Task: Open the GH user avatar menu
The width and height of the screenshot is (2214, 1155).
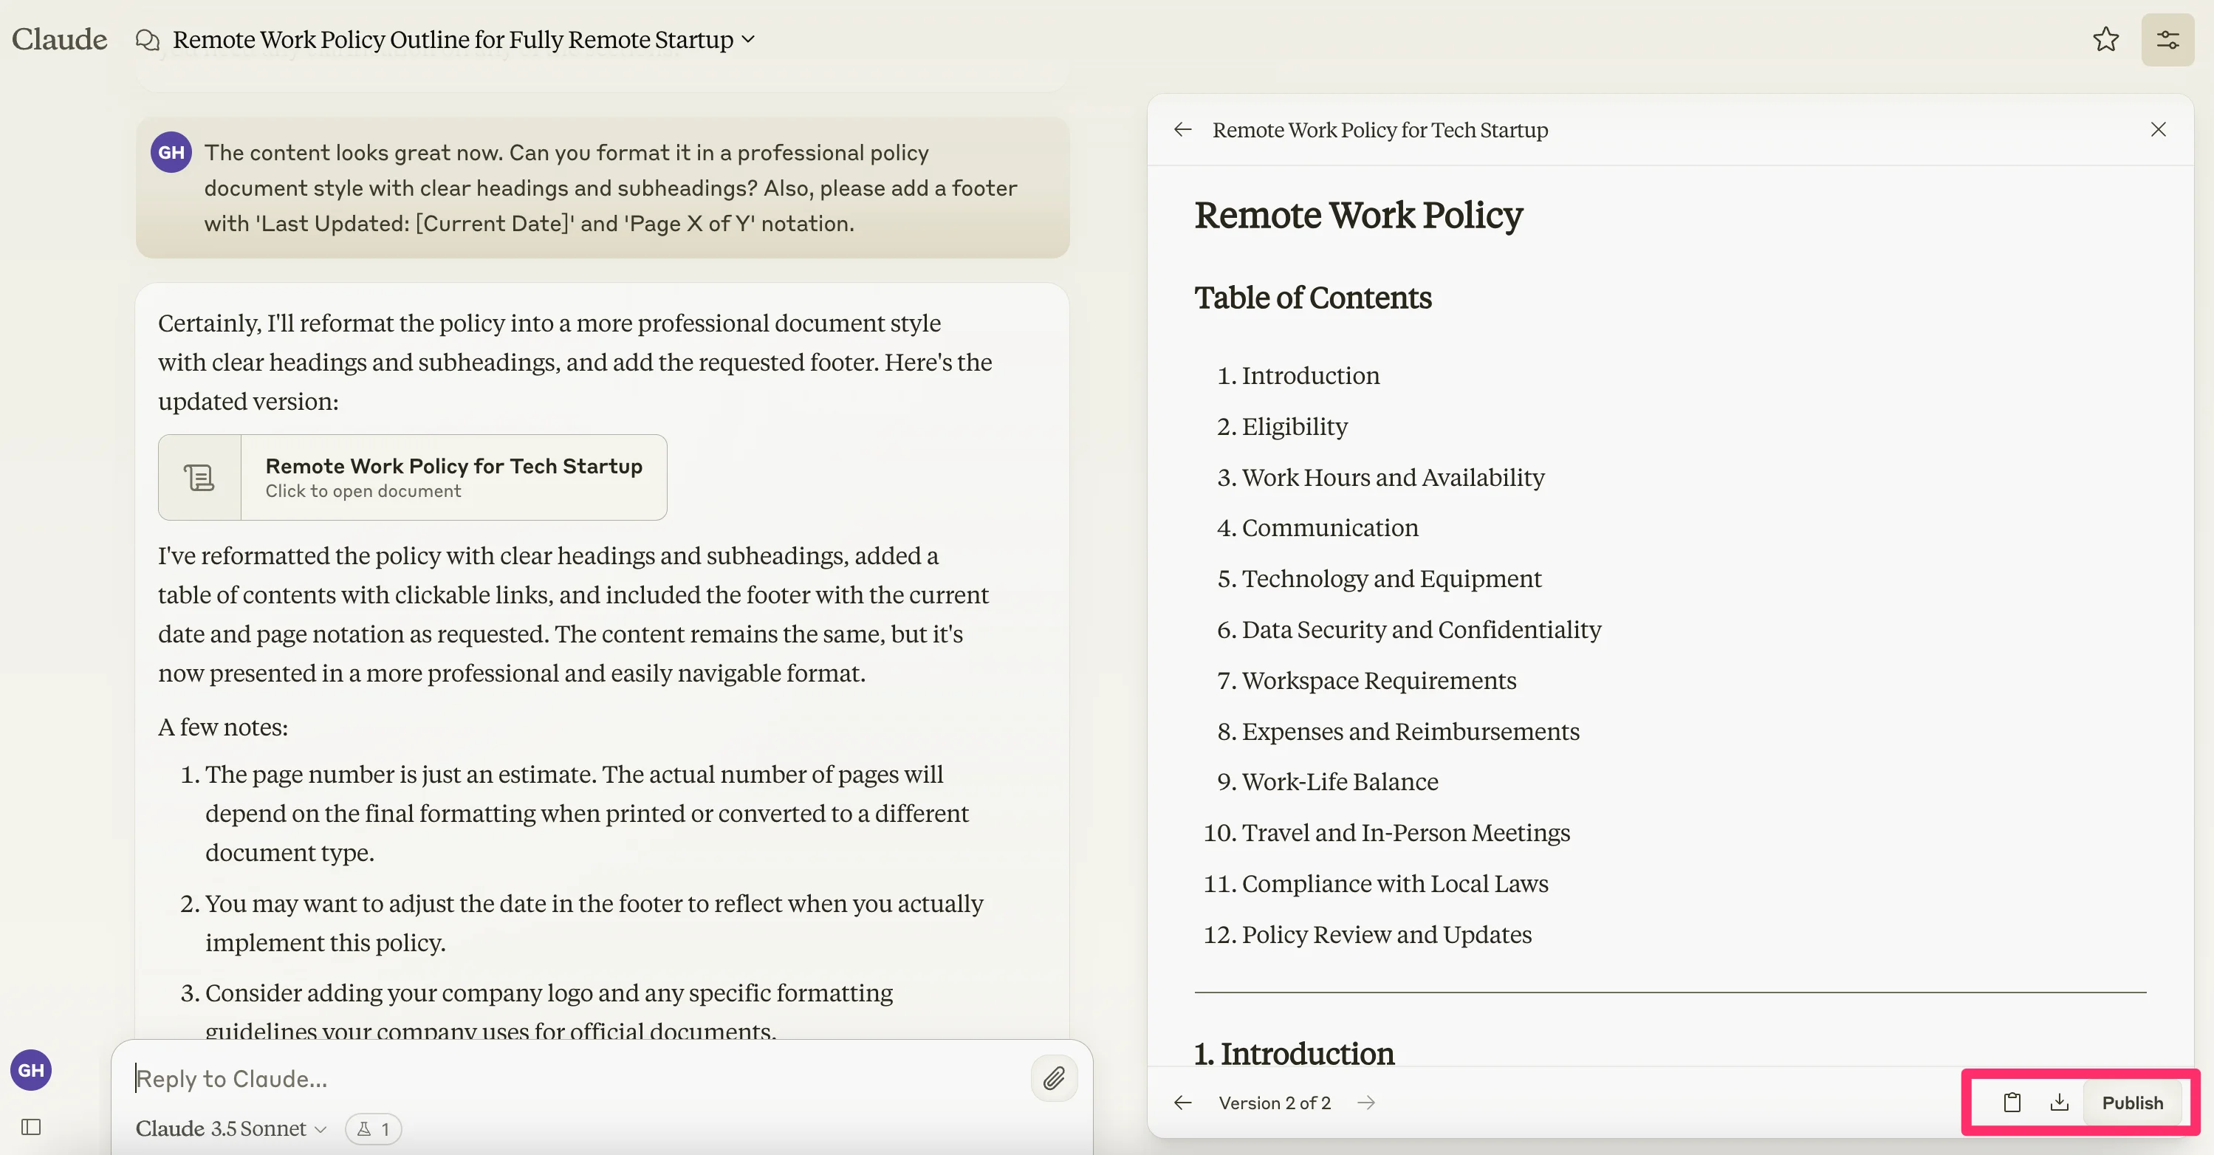Action: [x=31, y=1070]
